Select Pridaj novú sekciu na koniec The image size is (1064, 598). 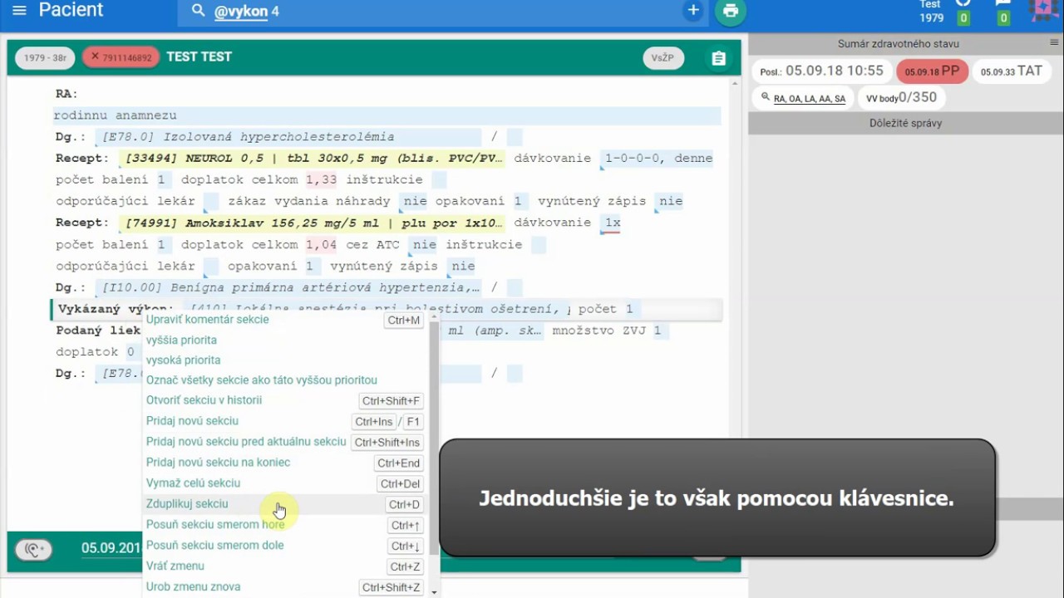286,463
